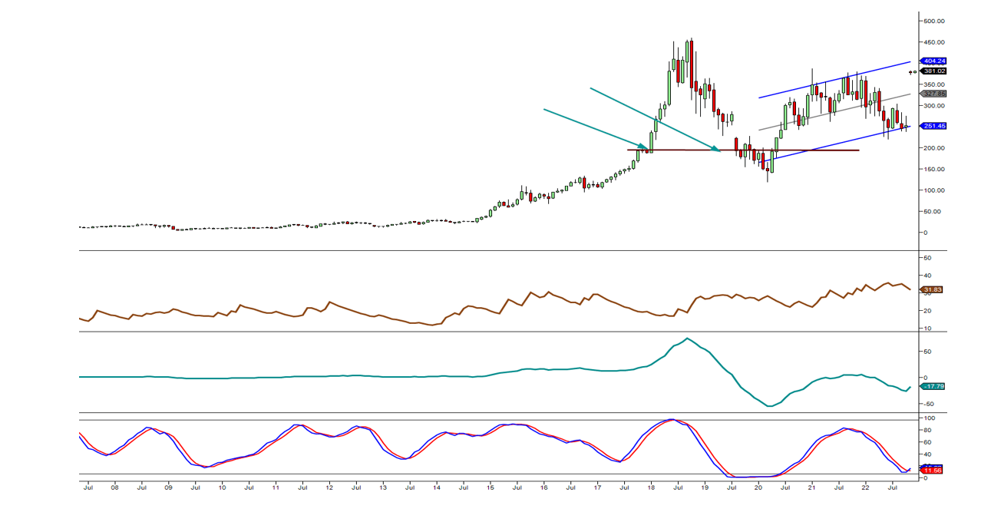Select the dark red horizontal support line

pyautogui.click(x=743, y=150)
